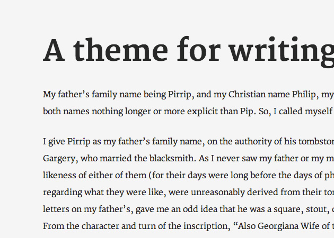Click the word "likeness"

59,175
